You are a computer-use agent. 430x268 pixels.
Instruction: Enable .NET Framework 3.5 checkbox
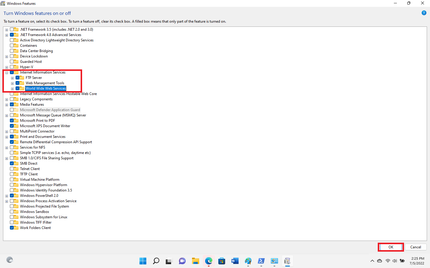(12, 29)
